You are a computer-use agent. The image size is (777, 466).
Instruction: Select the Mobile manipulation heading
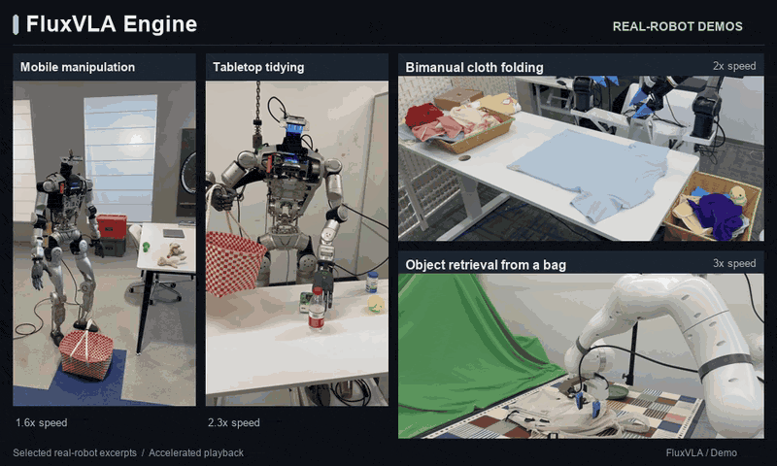78,67
